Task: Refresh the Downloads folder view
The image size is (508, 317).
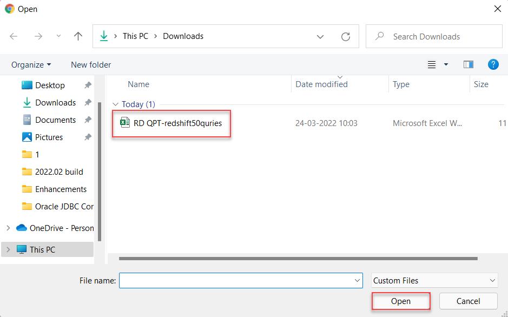Action: click(x=346, y=37)
